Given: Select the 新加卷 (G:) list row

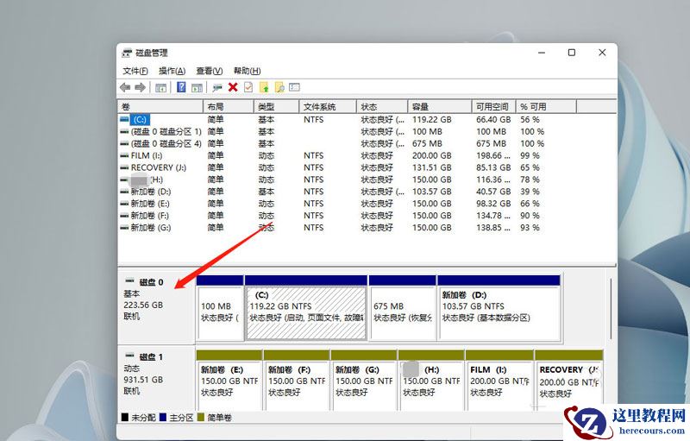Looking at the screenshot, I should (366, 228).
